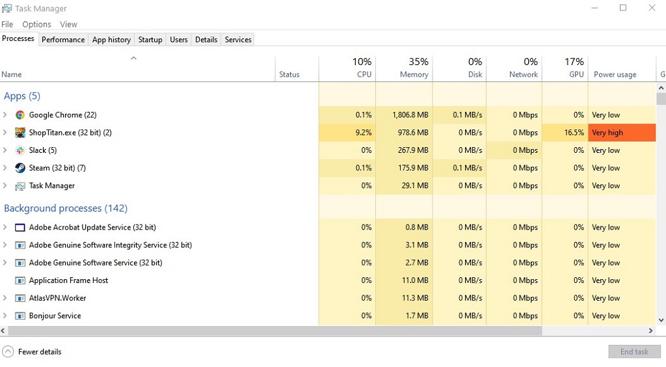
Task: Click the Fewer details up-arrow icon
Action: click(8, 351)
